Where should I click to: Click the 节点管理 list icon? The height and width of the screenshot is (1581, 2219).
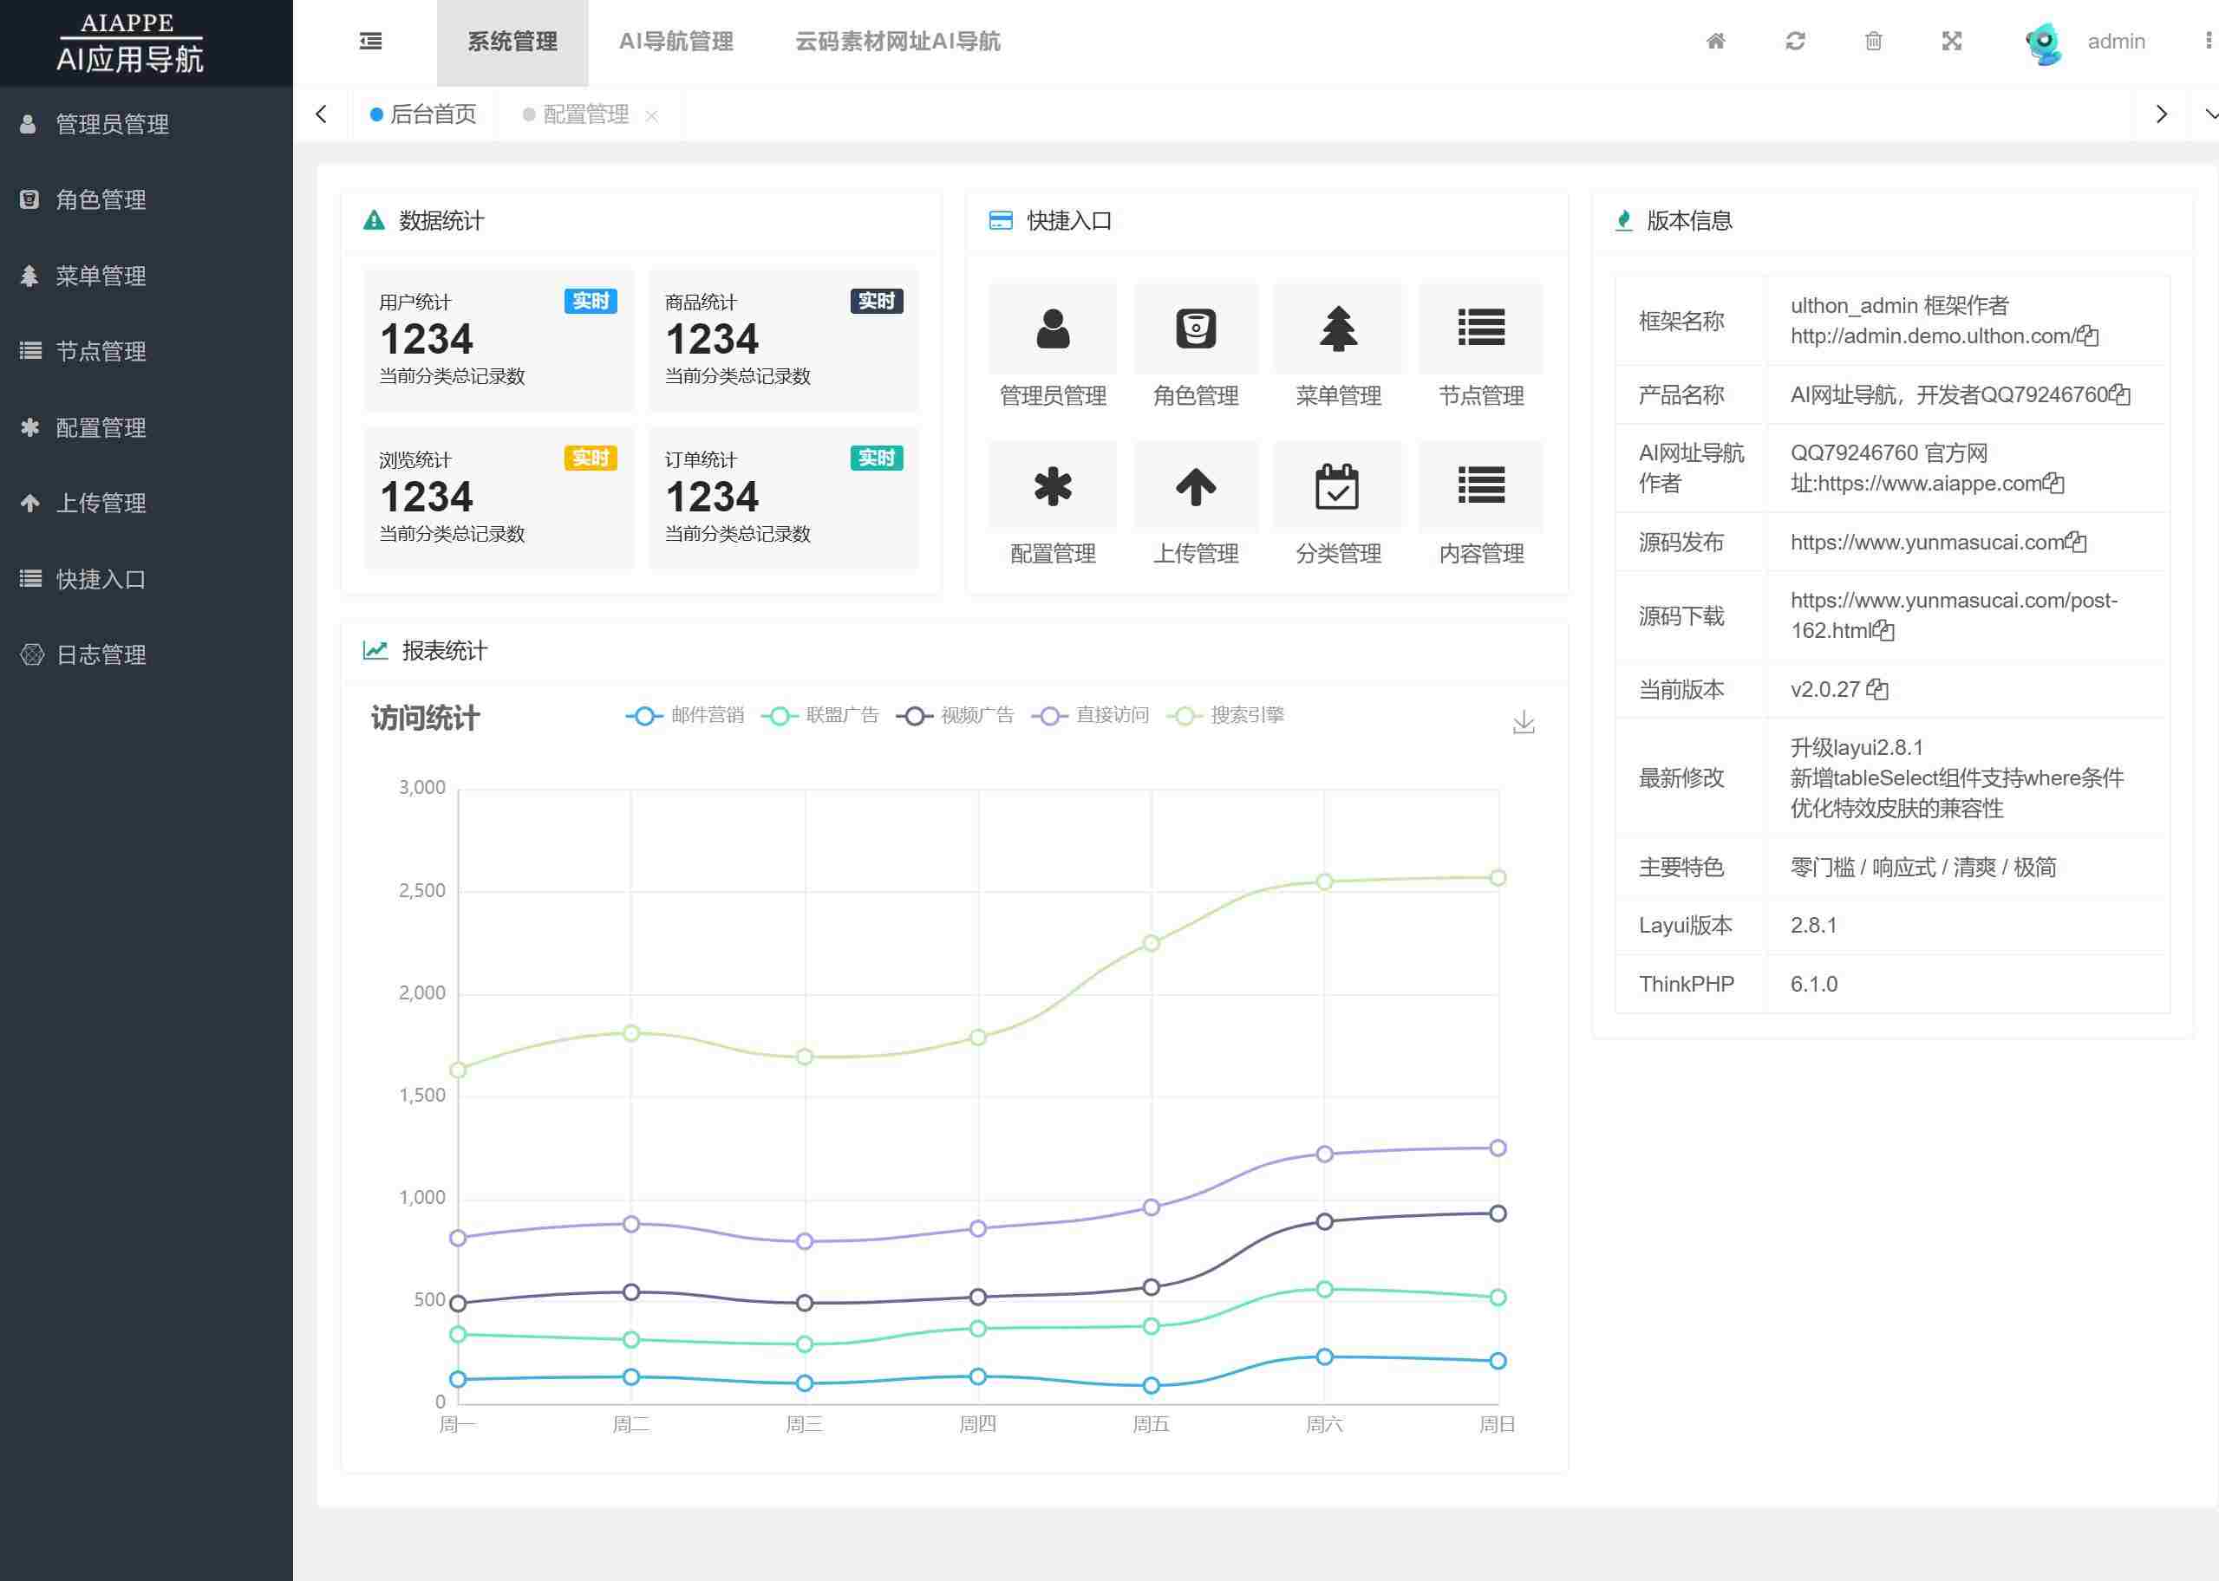(x=1481, y=329)
